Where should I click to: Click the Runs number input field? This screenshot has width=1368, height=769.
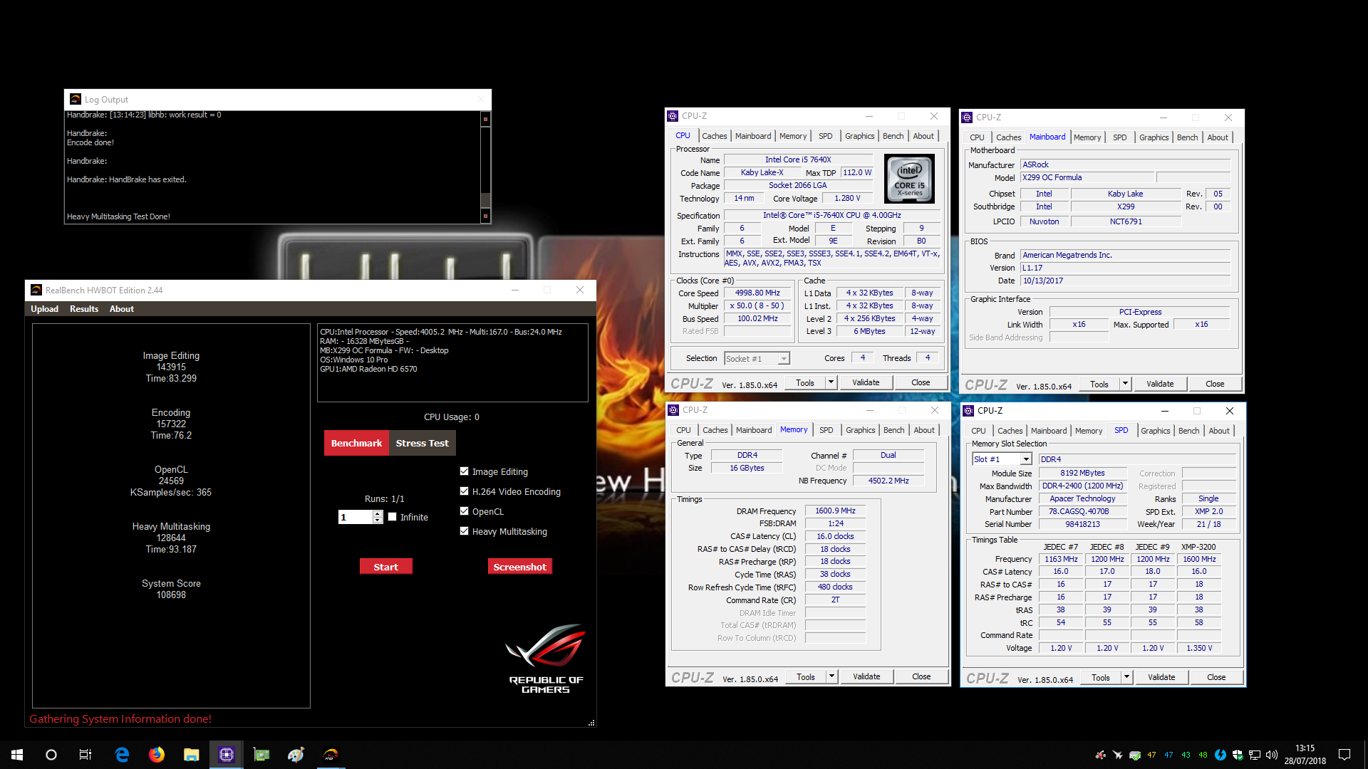356,517
